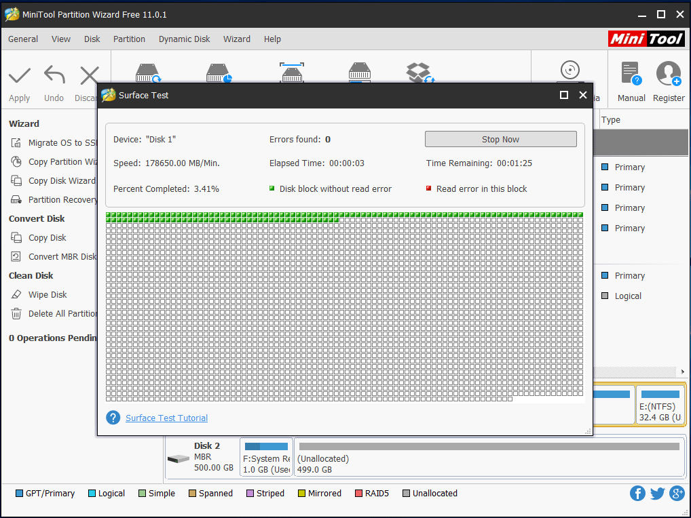Click the Register icon
Image resolution: width=691 pixels, height=518 pixels.
click(668, 79)
